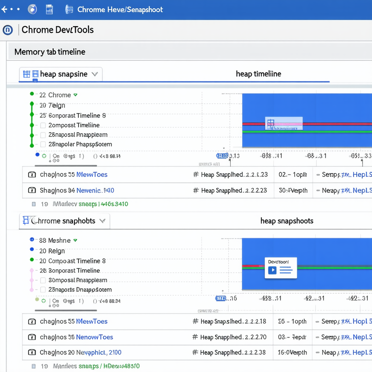Click the small grid tooltip on upper heap chart
372x372 pixels.
(x=284, y=124)
